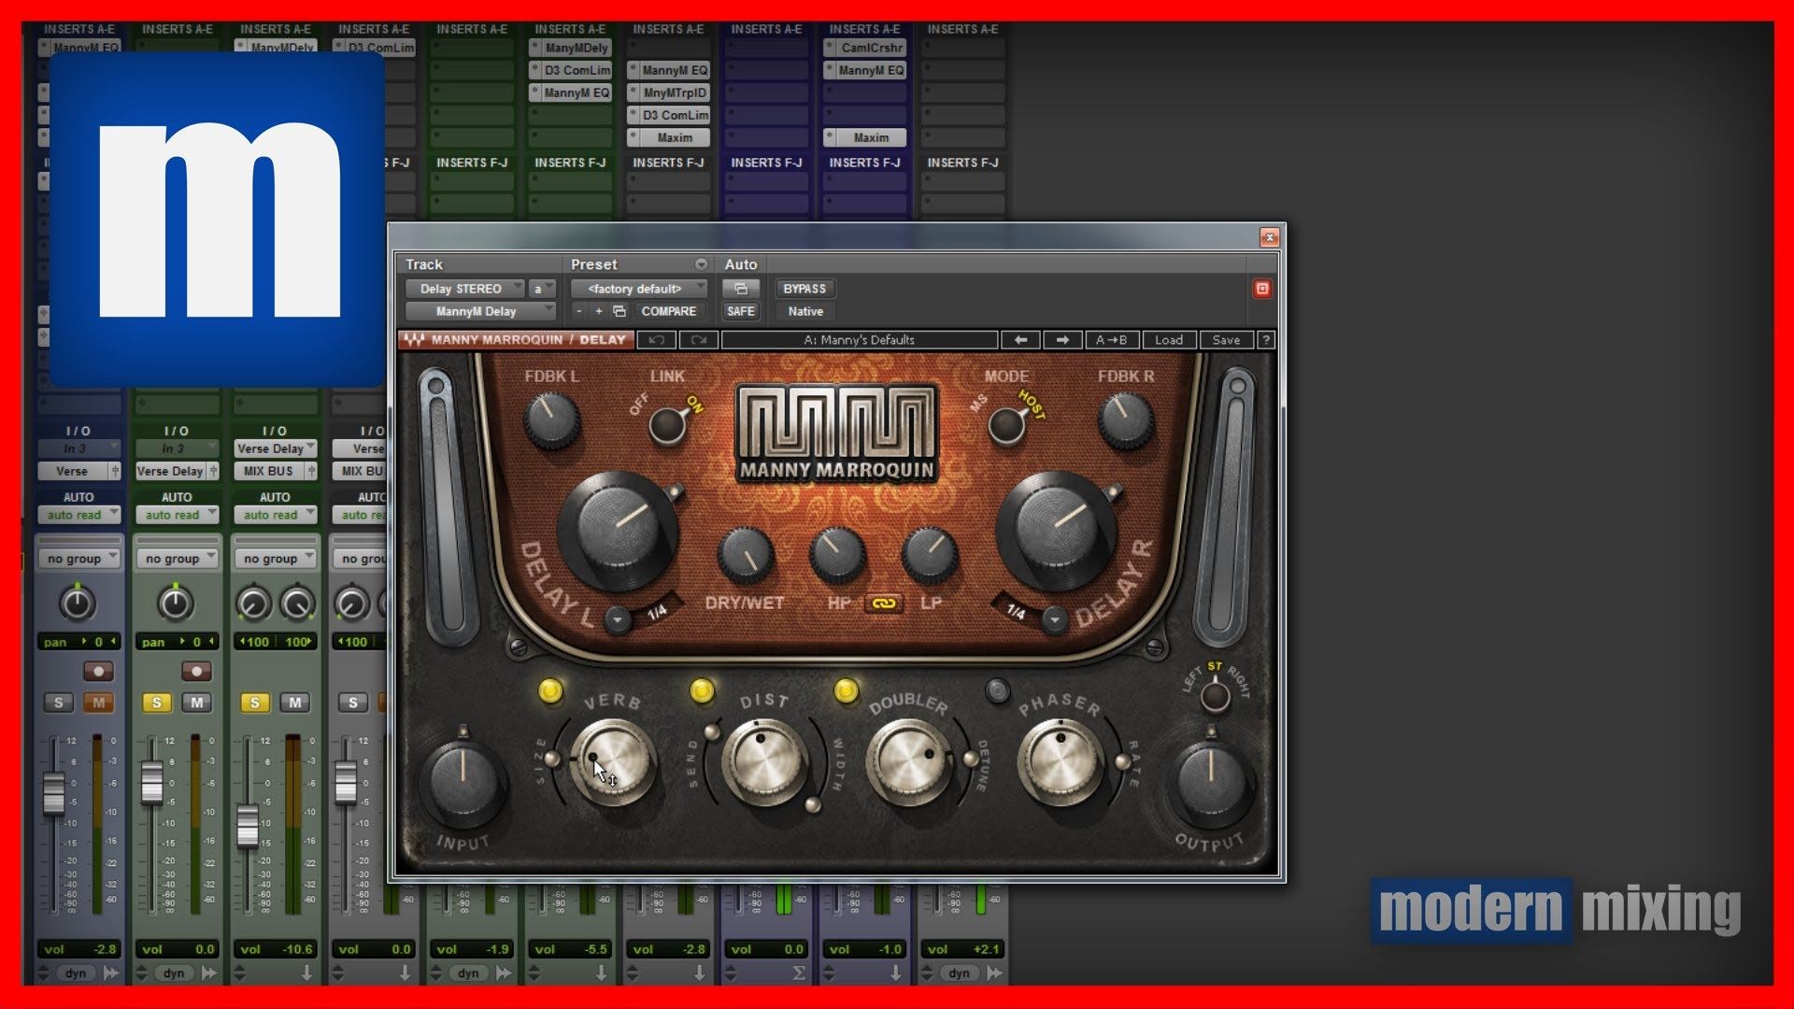Enable the PHASER section light
Image resolution: width=1794 pixels, height=1009 pixels.
[x=998, y=690]
